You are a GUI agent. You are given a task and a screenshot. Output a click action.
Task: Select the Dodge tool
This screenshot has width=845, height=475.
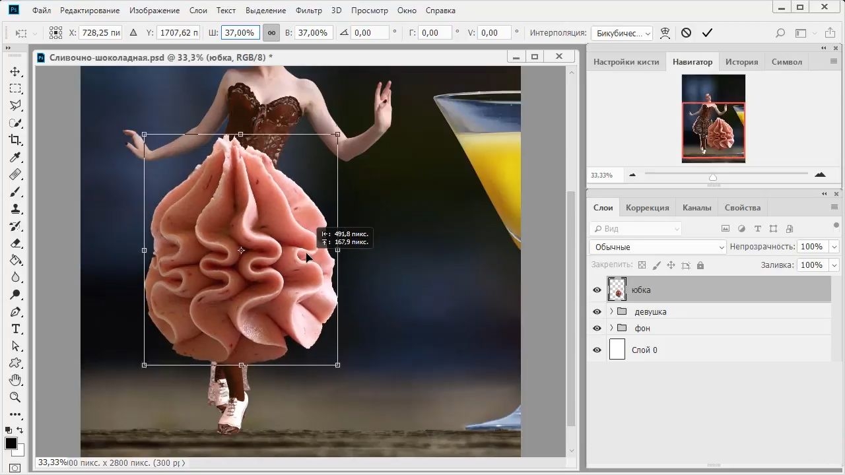pyautogui.click(x=15, y=294)
